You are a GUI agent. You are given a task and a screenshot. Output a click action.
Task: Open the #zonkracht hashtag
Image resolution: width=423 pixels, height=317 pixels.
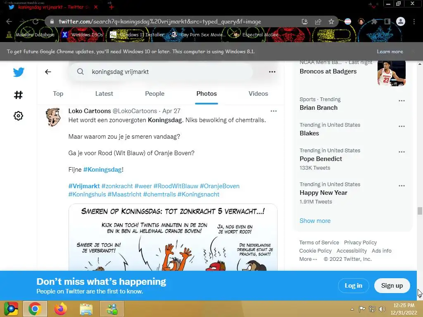[117, 186]
